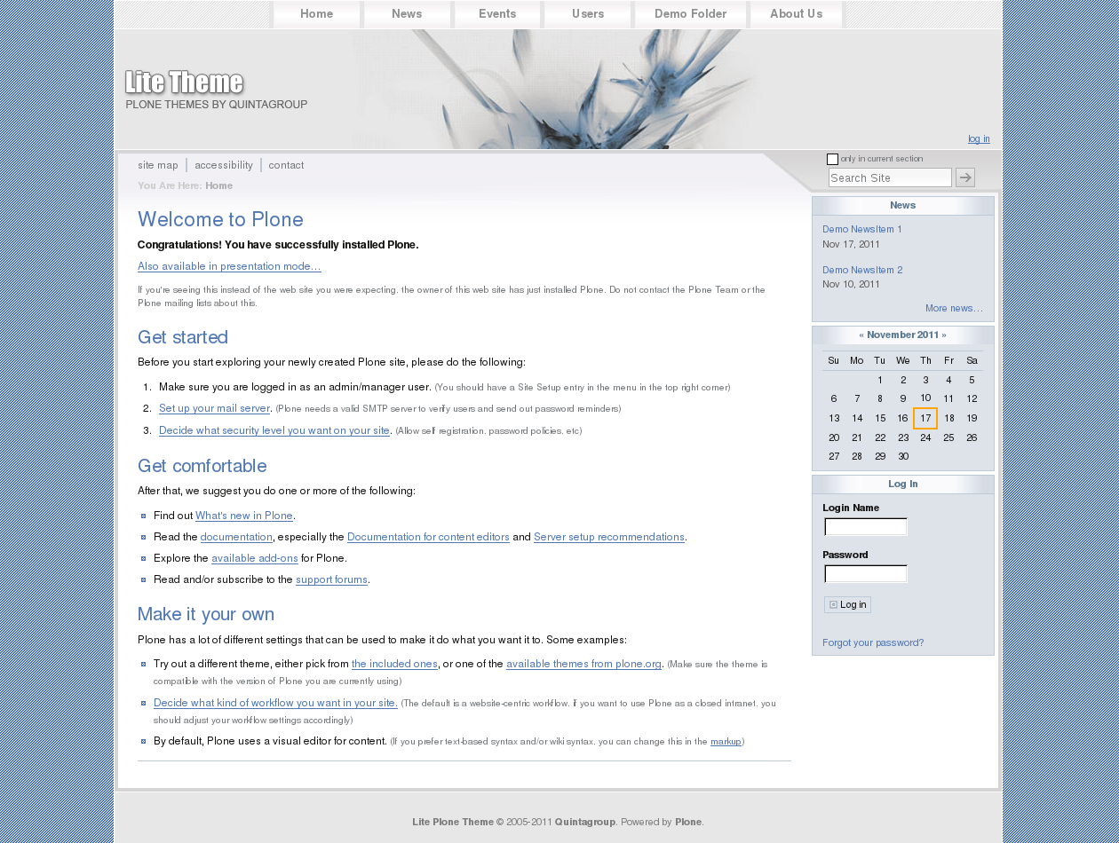This screenshot has height=843, width=1119.
Task: Click the search arrow submit button
Action: coord(965,177)
